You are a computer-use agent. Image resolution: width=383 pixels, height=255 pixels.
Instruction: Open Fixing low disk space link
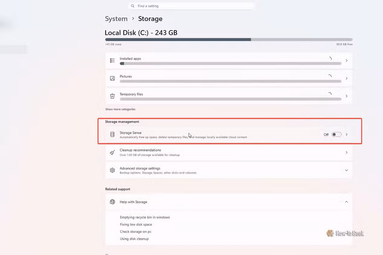tap(136, 224)
